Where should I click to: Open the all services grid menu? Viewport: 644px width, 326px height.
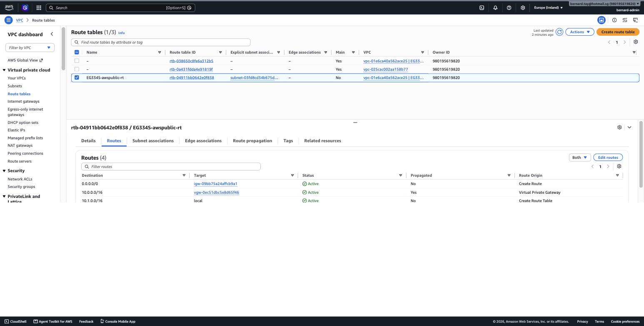(39, 7)
